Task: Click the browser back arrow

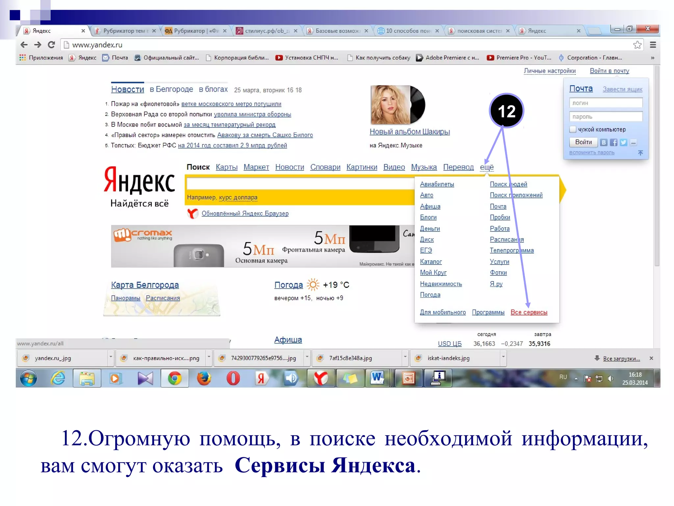Action: [24, 45]
